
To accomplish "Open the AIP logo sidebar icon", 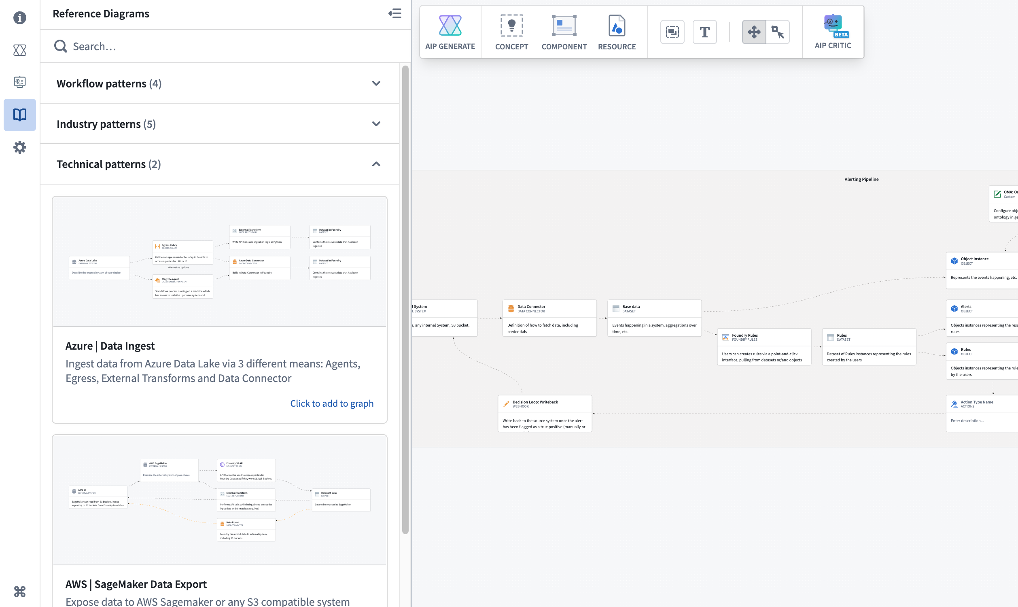I will tap(20, 50).
